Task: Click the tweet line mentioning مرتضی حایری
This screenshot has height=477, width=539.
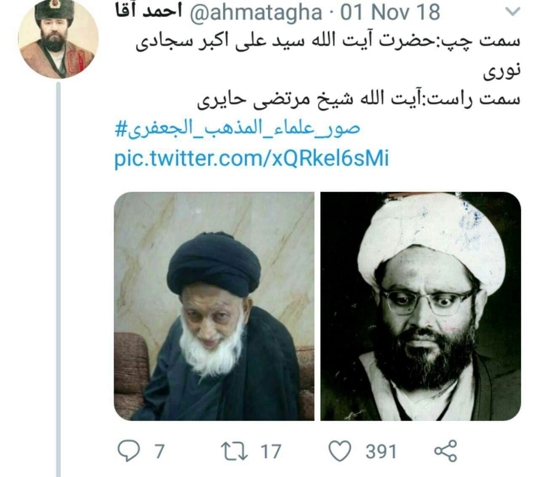Action: pos(359,99)
